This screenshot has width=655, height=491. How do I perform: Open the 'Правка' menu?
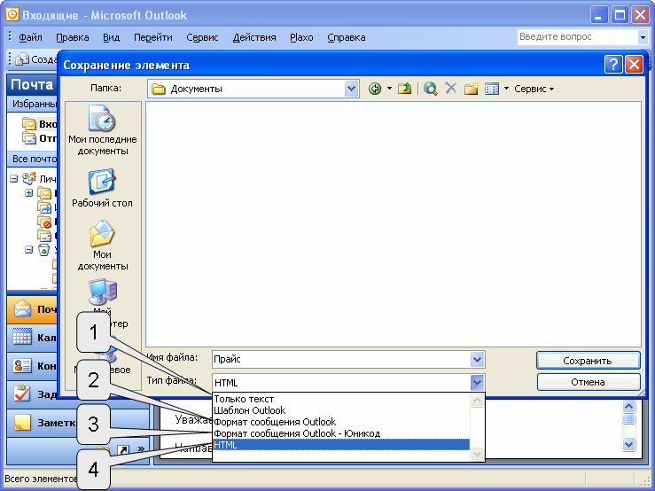pyautogui.click(x=73, y=37)
